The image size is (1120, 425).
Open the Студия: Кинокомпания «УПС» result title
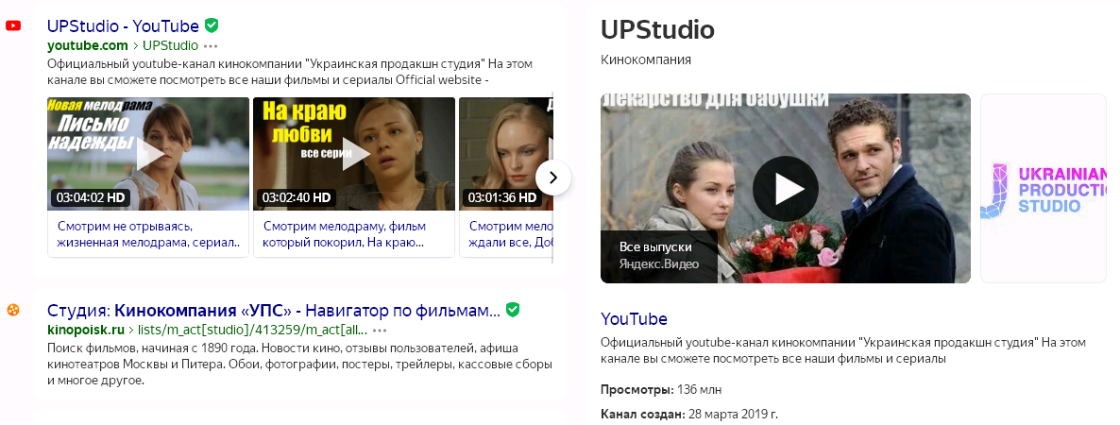(x=274, y=311)
